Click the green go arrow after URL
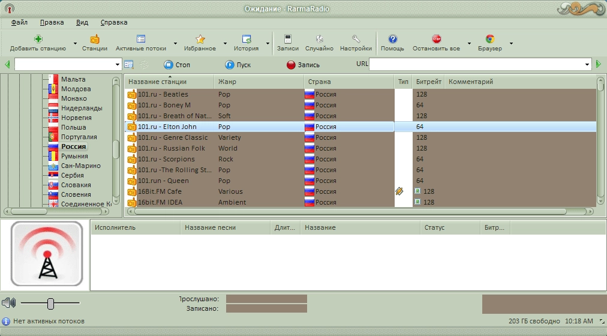 tap(599, 64)
